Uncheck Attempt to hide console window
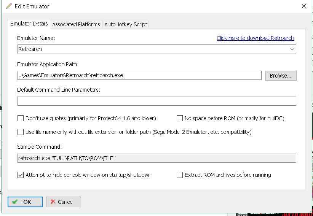Image resolution: width=313 pixels, height=216 pixels. point(21,175)
